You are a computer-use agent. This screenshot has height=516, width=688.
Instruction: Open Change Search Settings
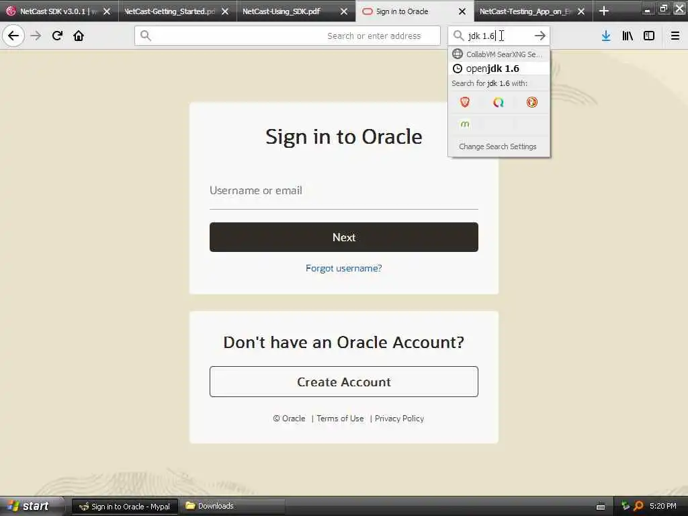498,146
